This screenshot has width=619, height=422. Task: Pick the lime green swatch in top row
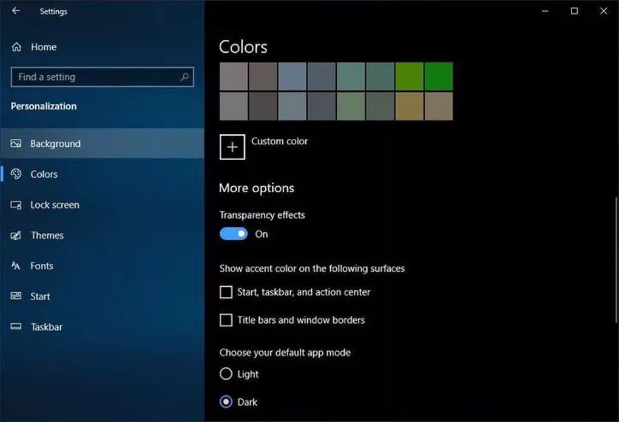[x=410, y=76]
